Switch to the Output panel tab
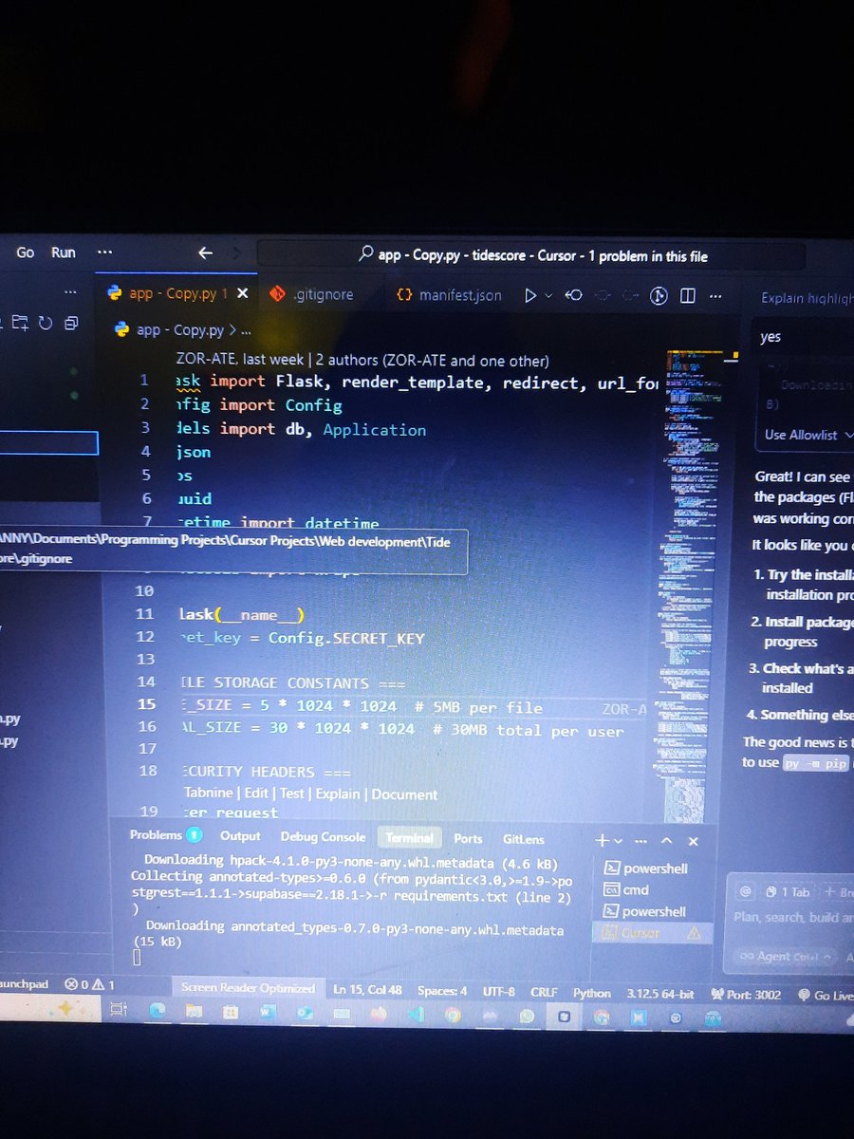The image size is (854, 1139). (240, 836)
